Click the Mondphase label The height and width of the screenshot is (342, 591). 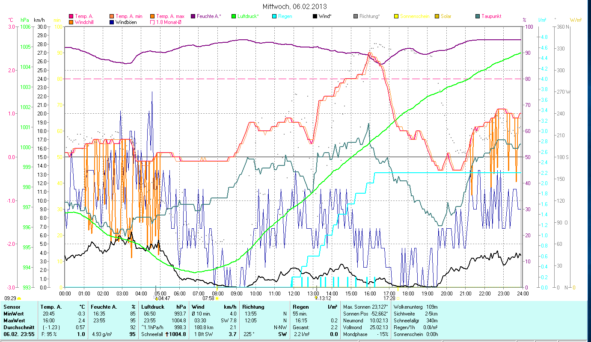[355, 334]
